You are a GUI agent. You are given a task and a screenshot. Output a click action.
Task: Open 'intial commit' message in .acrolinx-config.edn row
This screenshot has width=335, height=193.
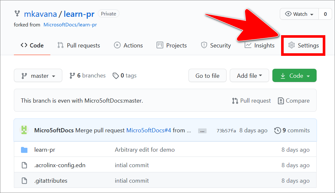click(x=132, y=165)
